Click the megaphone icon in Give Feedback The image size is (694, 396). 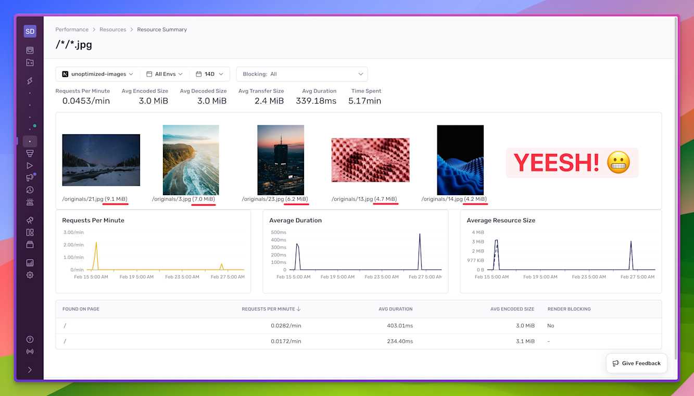(x=616, y=363)
